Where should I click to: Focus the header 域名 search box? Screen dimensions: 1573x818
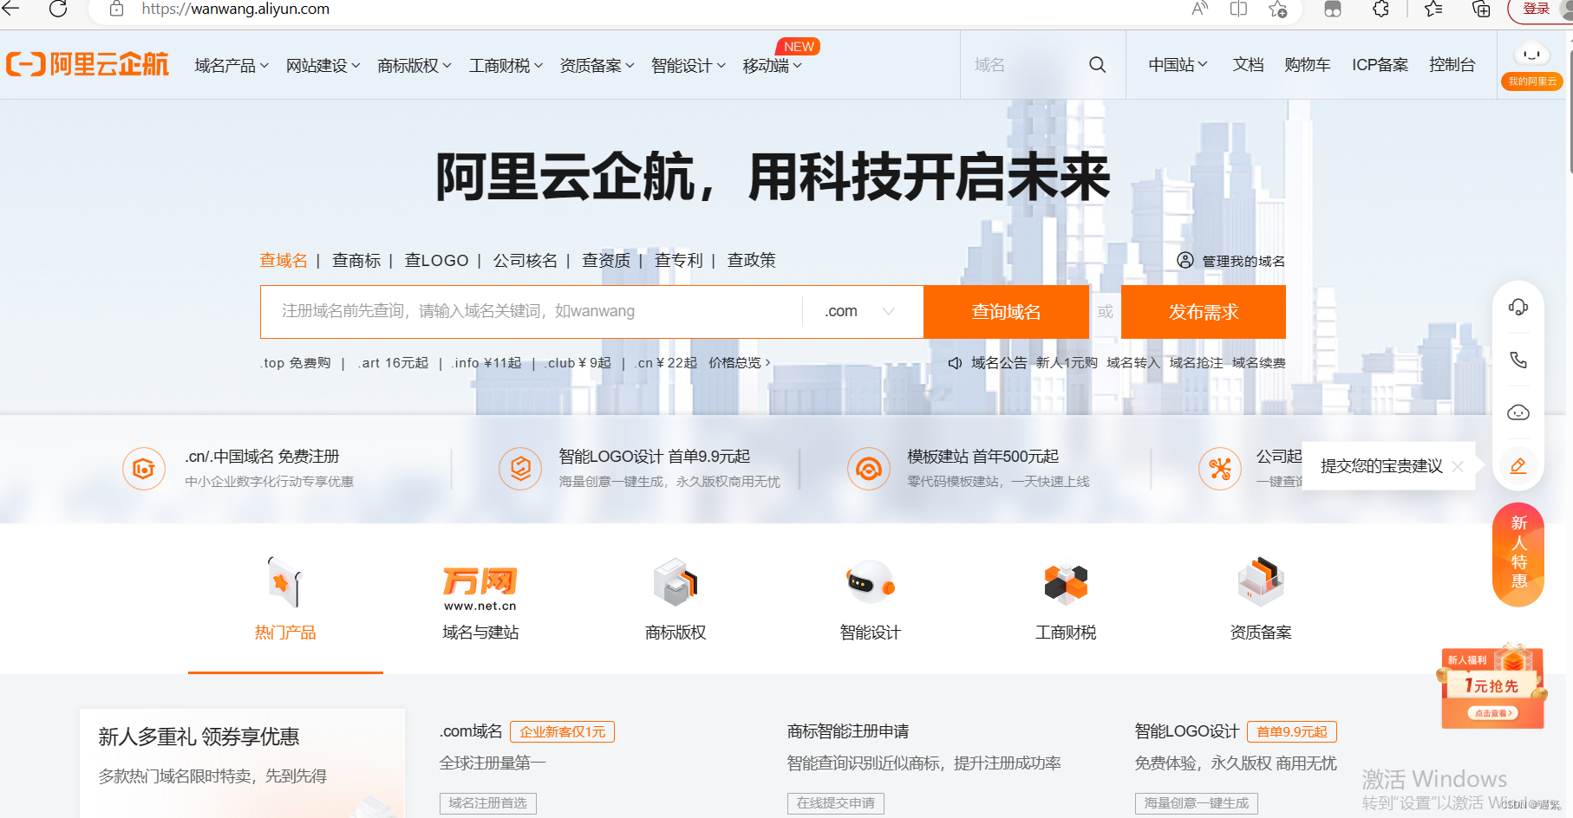tap(1023, 65)
